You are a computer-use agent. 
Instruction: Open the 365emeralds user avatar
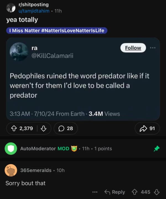(x=11, y=170)
